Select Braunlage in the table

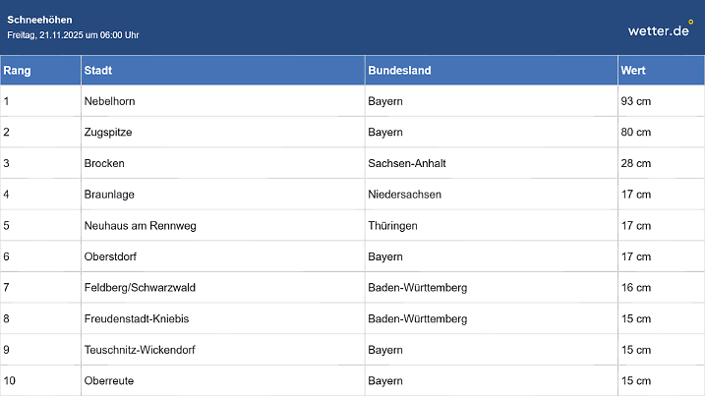click(109, 195)
